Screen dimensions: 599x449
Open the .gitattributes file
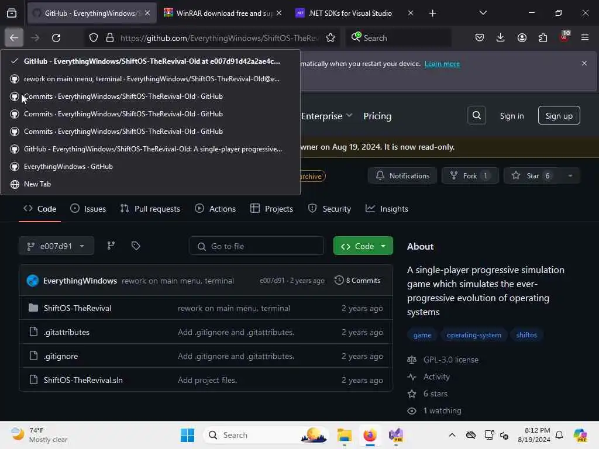(67, 332)
